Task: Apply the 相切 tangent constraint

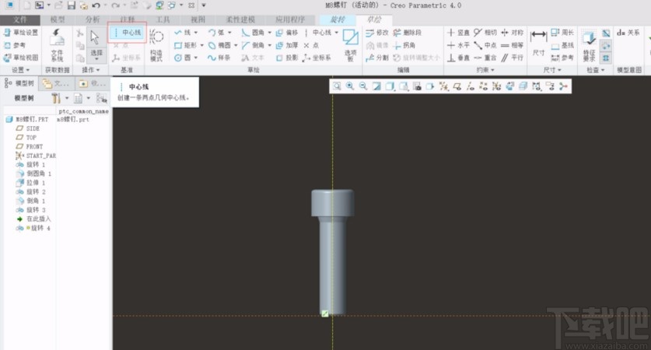Action: (485, 33)
